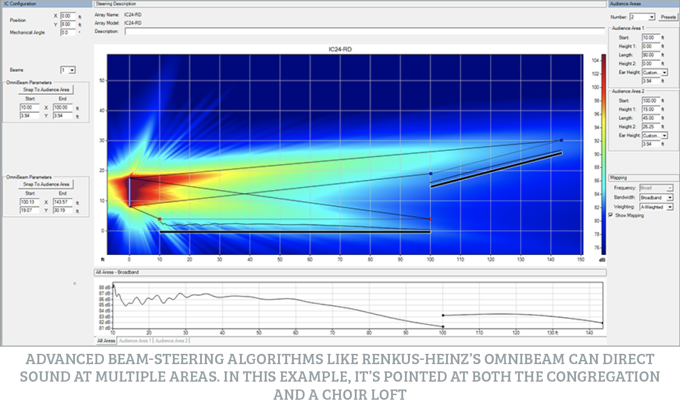The height and width of the screenshot is (407, 680).
Task: Click the red beam start handle at 10 ft
Action: [160, 219]
